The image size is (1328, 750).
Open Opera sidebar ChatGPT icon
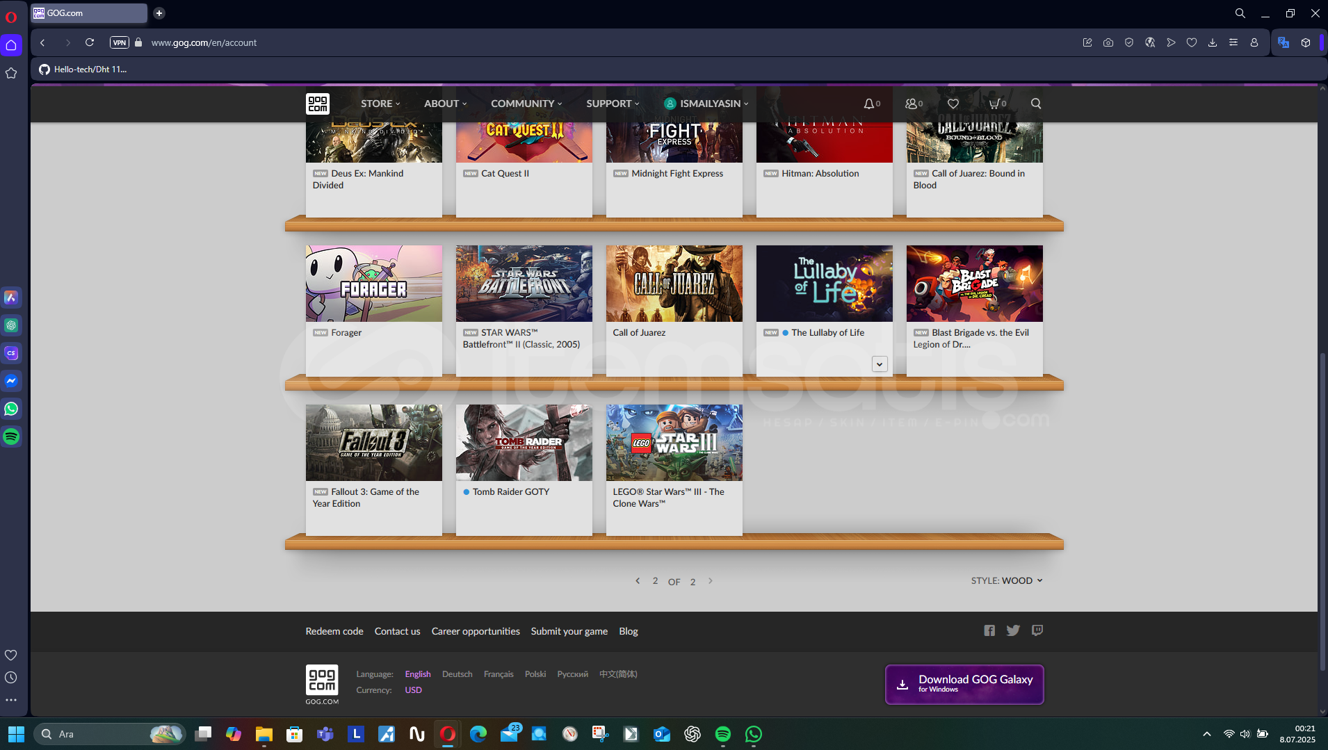pyautogui.click(x=11, y=325)
